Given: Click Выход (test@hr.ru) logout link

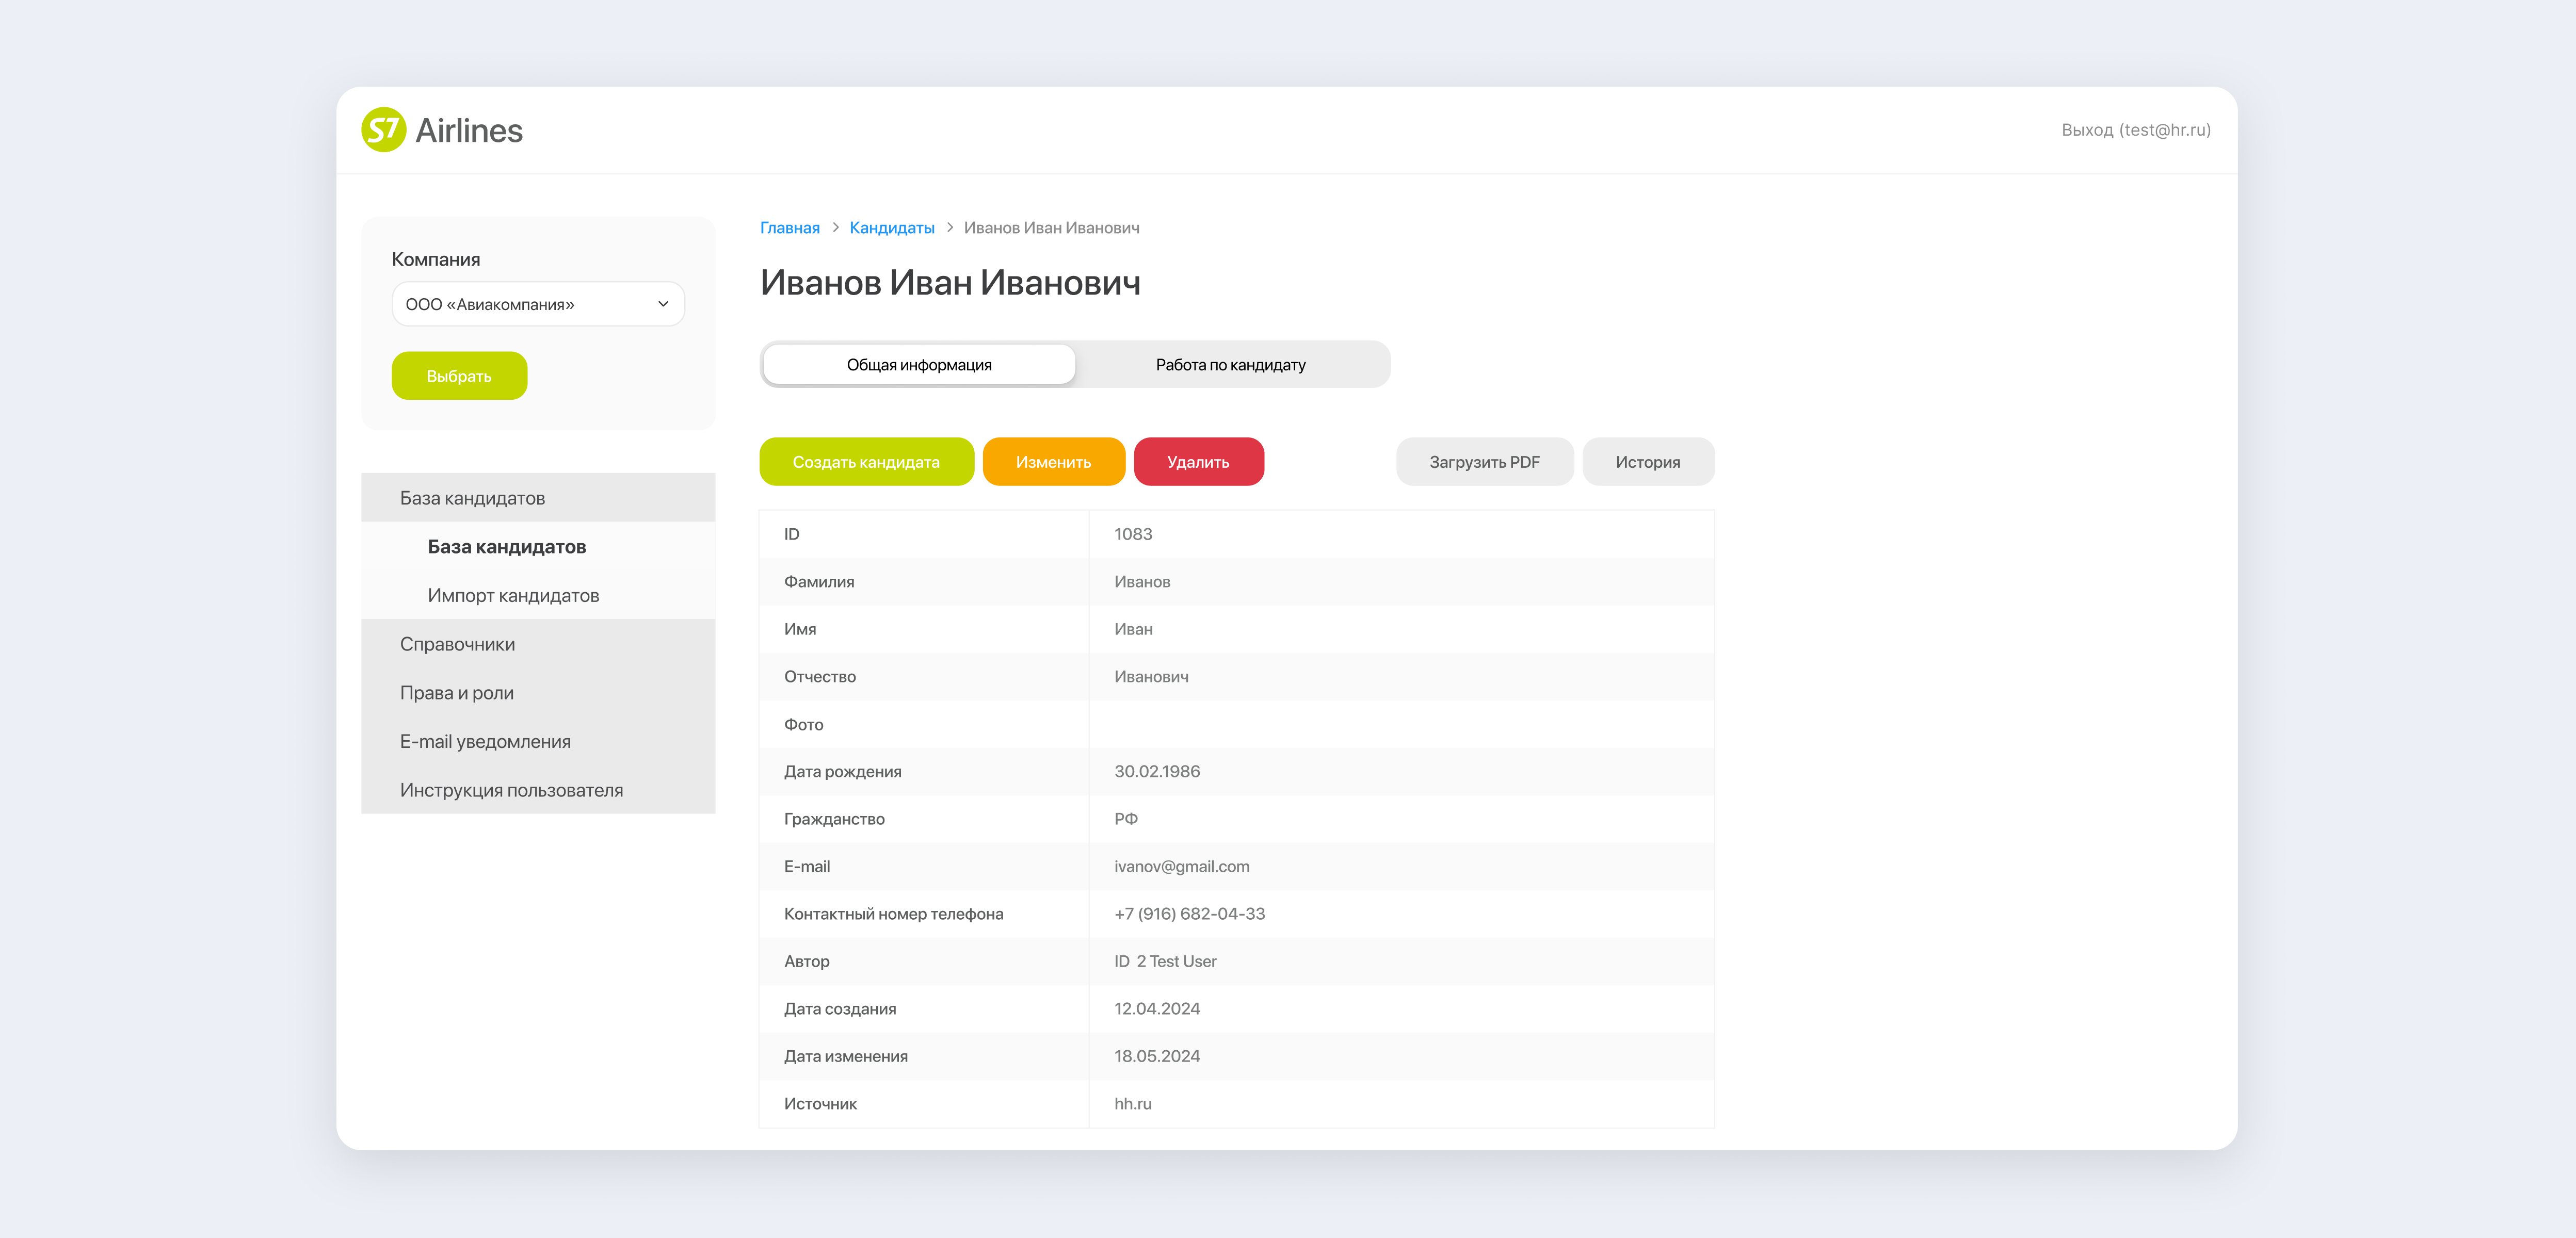Looking at the screenshot, I should 2135,130.
